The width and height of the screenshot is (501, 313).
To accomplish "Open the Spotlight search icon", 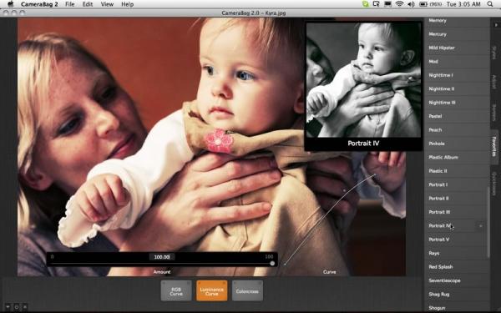I will click(490, 4).
